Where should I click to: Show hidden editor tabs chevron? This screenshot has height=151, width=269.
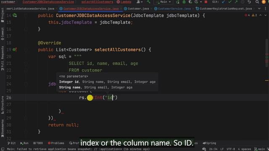pos(259,8)
